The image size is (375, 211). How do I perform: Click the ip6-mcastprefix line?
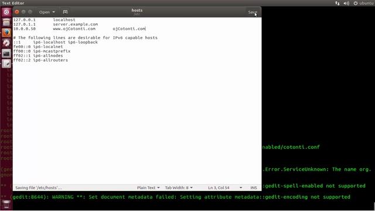[x=42, y=51]
